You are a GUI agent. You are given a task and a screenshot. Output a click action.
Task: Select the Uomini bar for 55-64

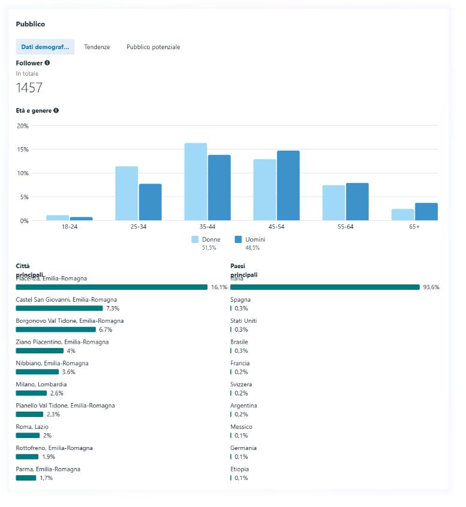click(357, 202)
